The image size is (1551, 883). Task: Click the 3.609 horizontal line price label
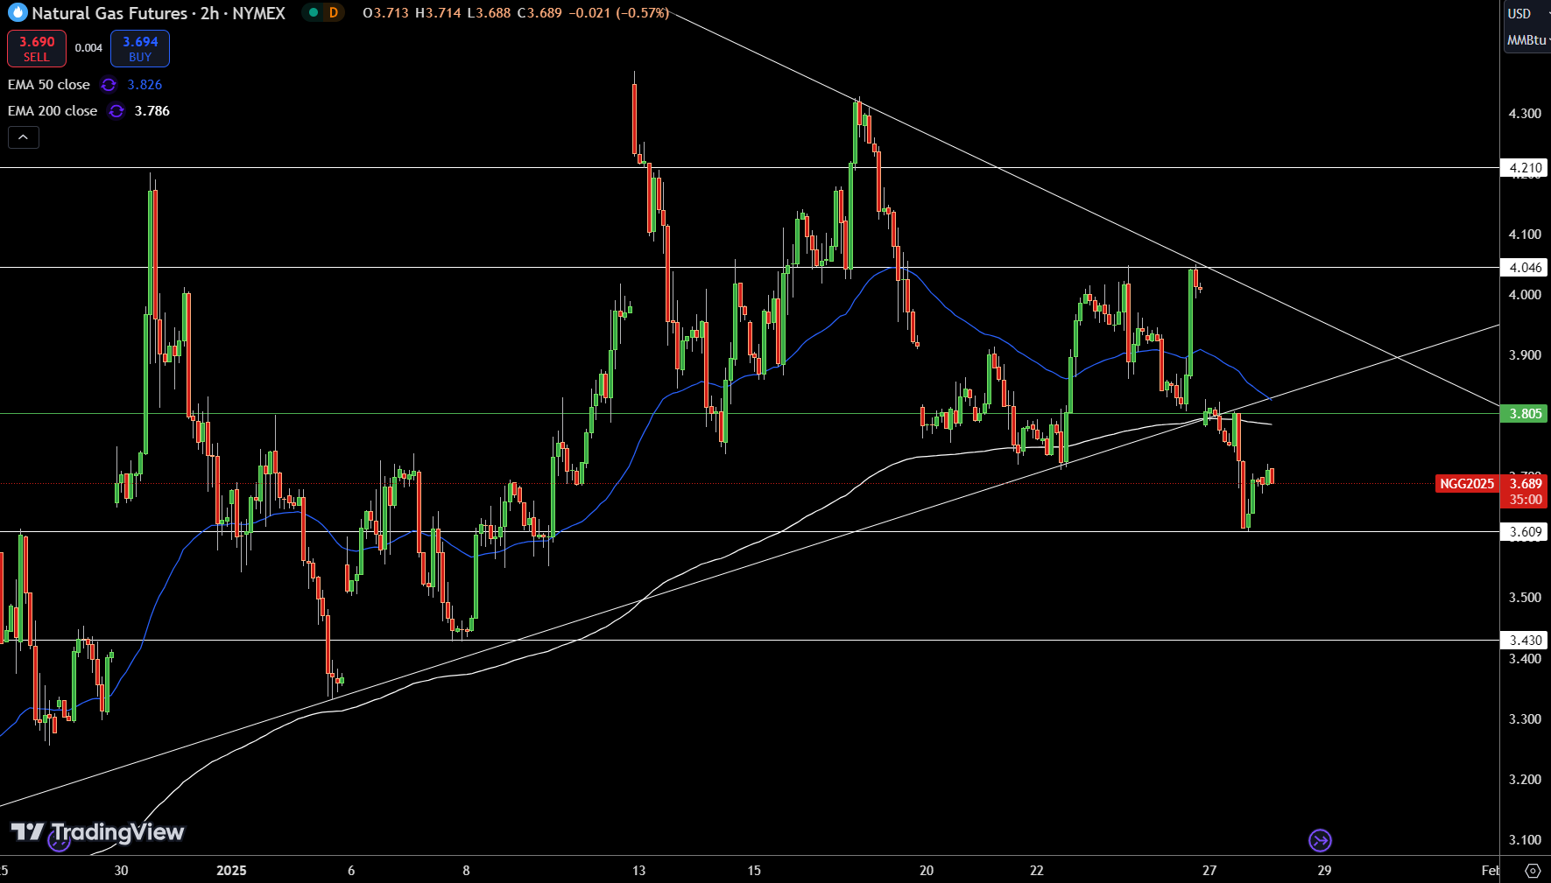(x=1525, y=532)
